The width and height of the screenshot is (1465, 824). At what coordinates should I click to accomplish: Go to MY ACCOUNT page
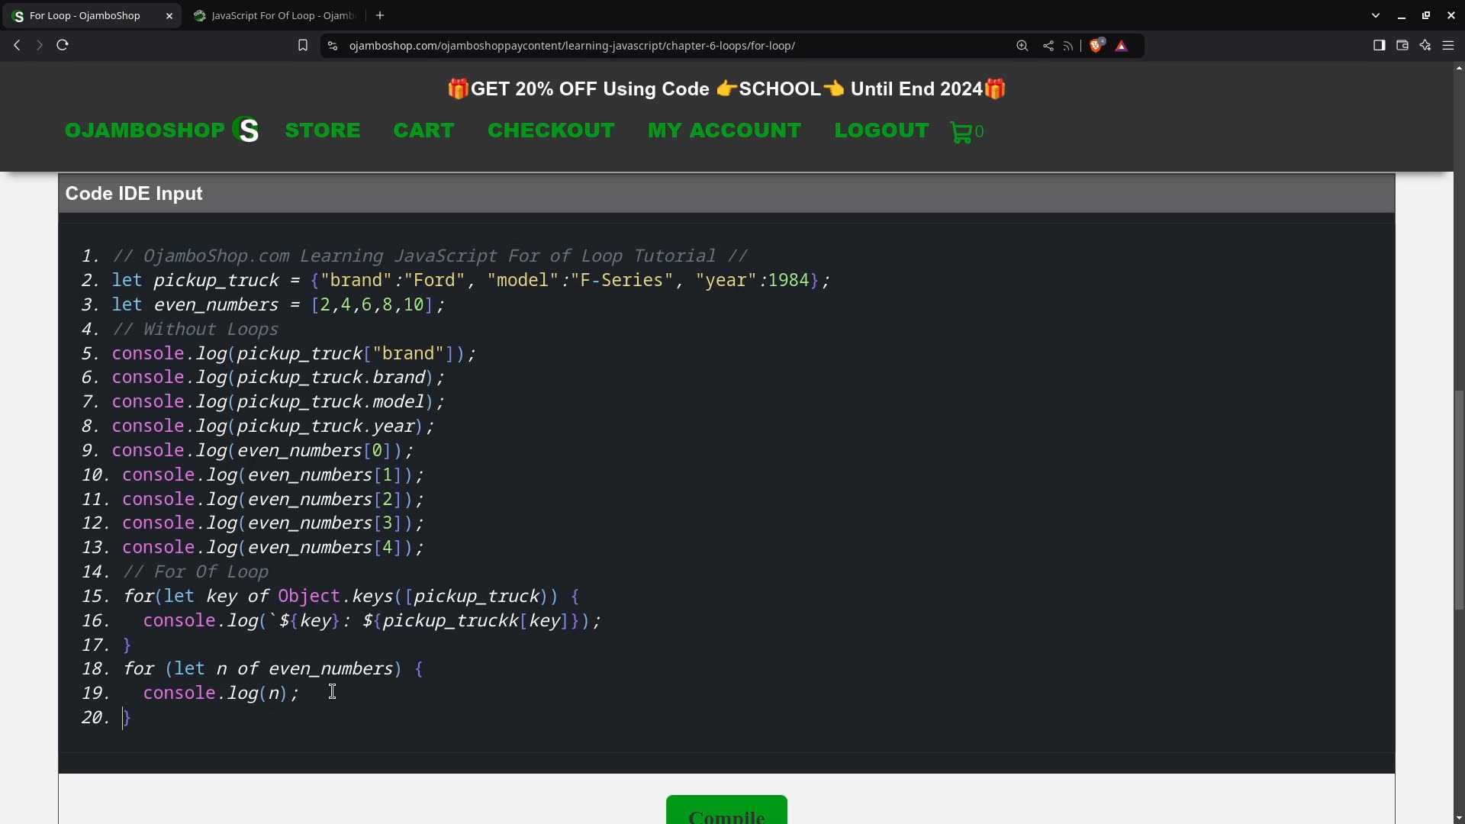coord(724,130)
